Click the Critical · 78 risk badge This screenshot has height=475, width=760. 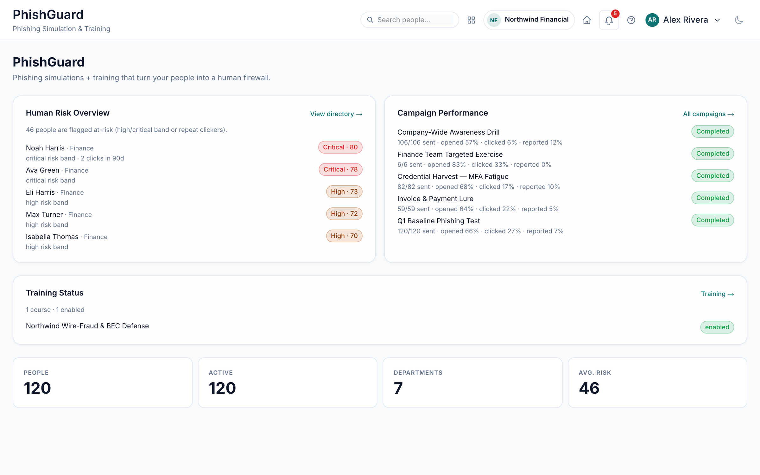coord(340,169)
